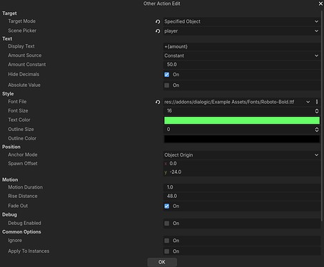
Task: Click the Amount Constant field
Action: click(242, 65)
